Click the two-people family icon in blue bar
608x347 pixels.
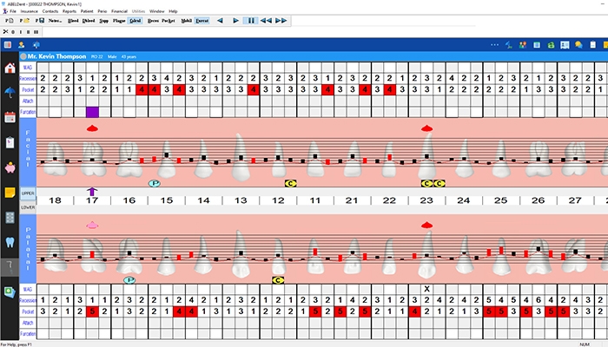[523, 45]
